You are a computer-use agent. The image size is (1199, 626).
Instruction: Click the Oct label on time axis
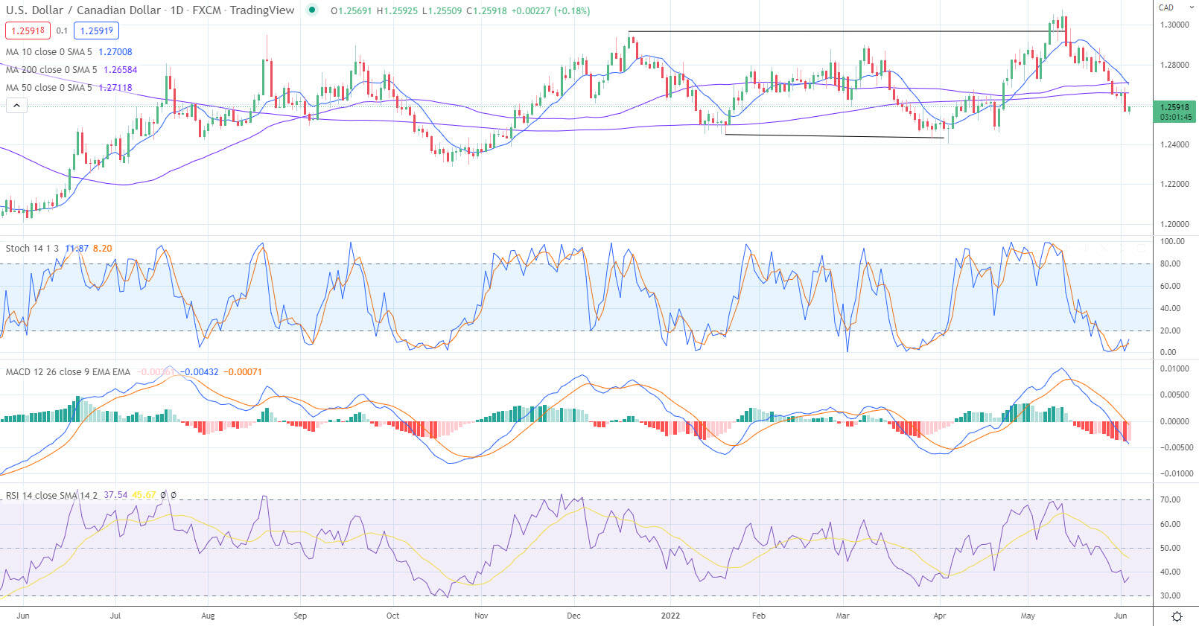pos(392,616)
